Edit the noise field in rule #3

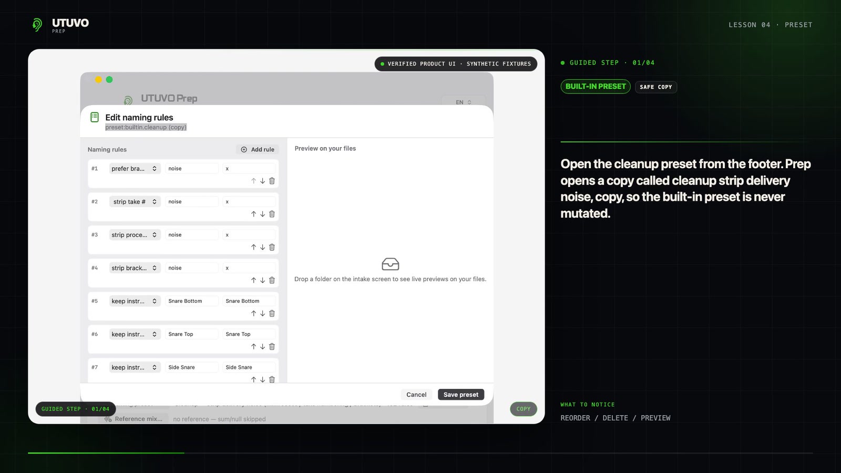click(x=192, y=235)
